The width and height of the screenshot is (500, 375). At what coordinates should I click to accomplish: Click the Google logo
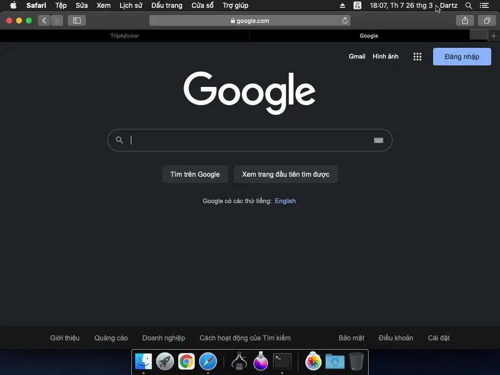(250, 93)
